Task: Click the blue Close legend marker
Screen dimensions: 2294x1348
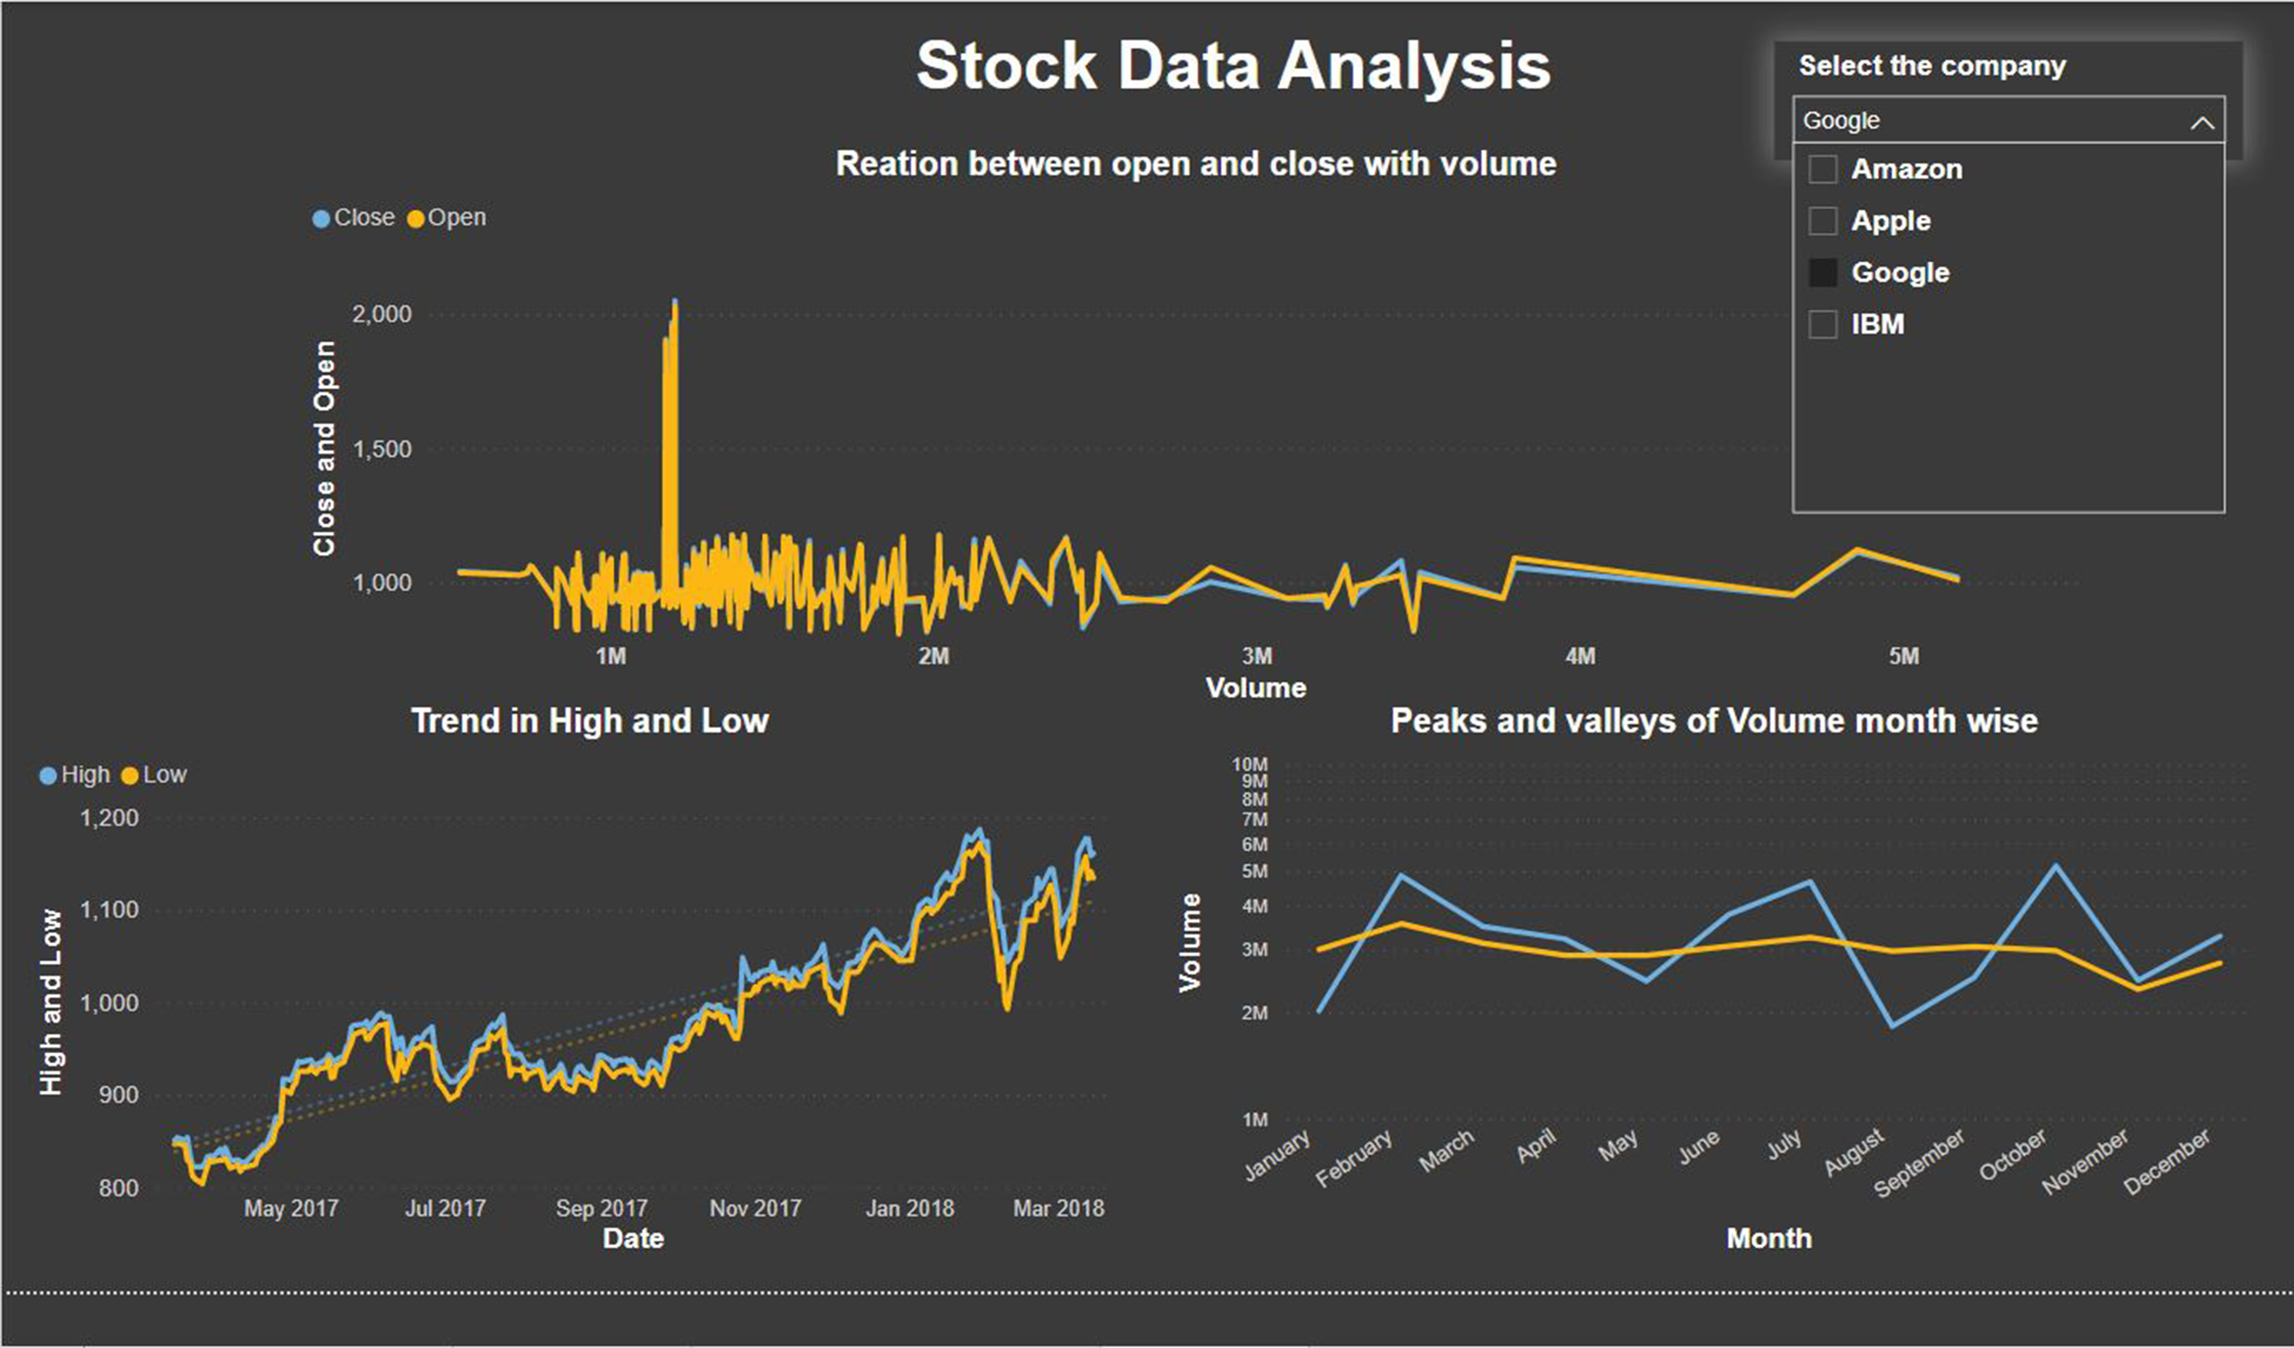Action: [320, 219]
